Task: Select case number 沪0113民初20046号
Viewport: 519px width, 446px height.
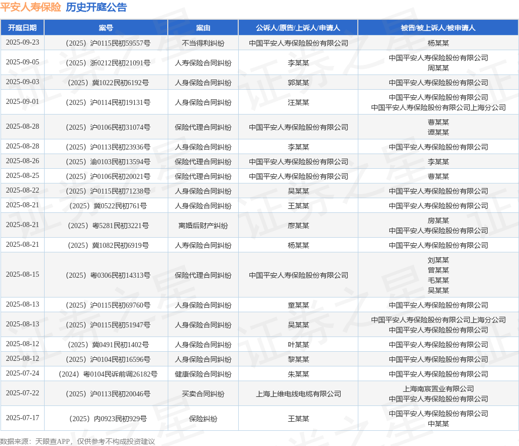Action: coord(108,394)
